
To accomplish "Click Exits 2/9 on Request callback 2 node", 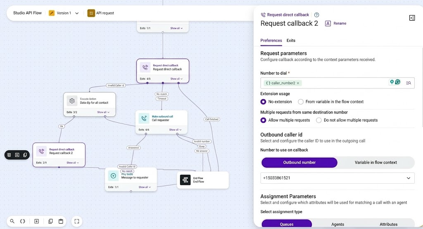I will [41, 163].
